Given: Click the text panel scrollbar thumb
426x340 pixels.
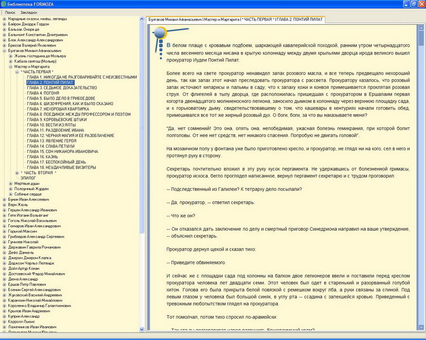Looking at the screenshot, I should point(421,38).
